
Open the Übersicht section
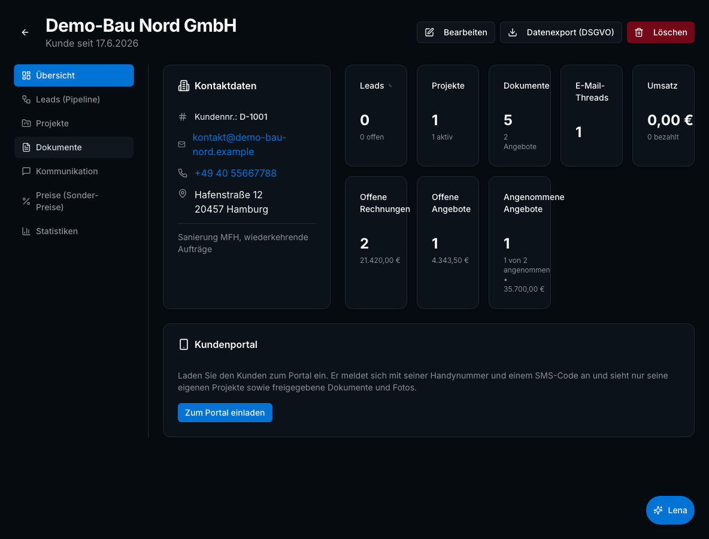[74, 75]
